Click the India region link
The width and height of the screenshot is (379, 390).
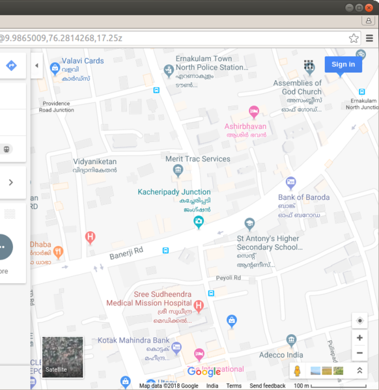coord(212,386)
